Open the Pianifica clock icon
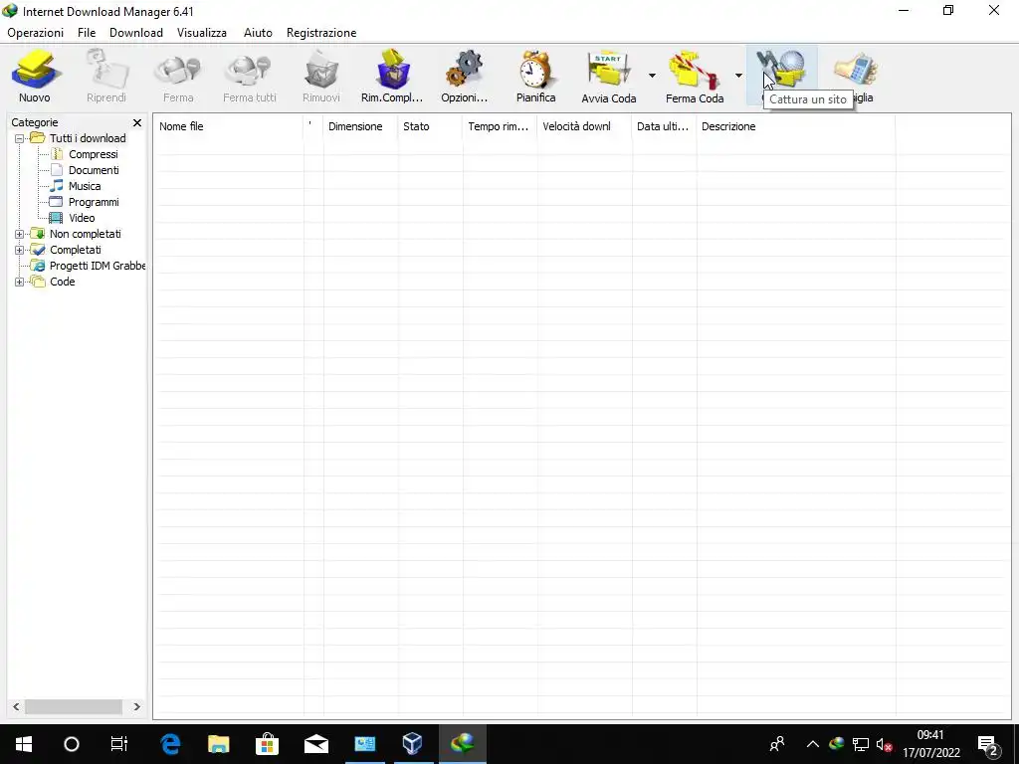Screen dimensions: 1019x764 point(536,70)
